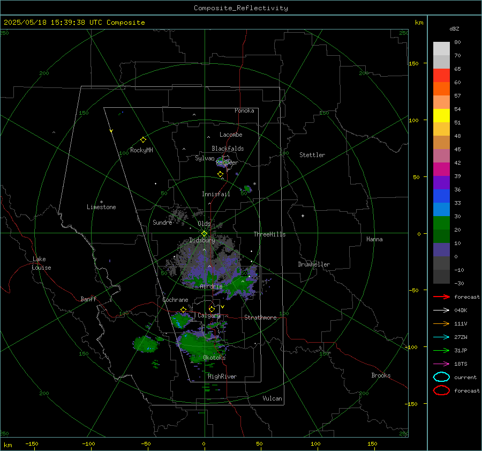Image resolution: width=482 pixels, height=451 pixels.
Task: Click the HighRiver label
Action: pos(222,377)
